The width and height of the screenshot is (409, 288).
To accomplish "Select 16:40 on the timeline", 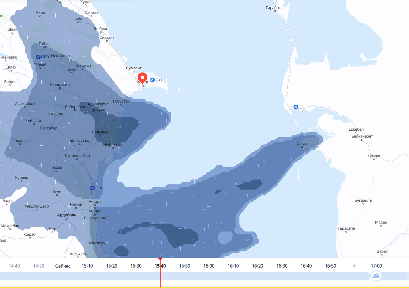I will click(x=306, y=266).
